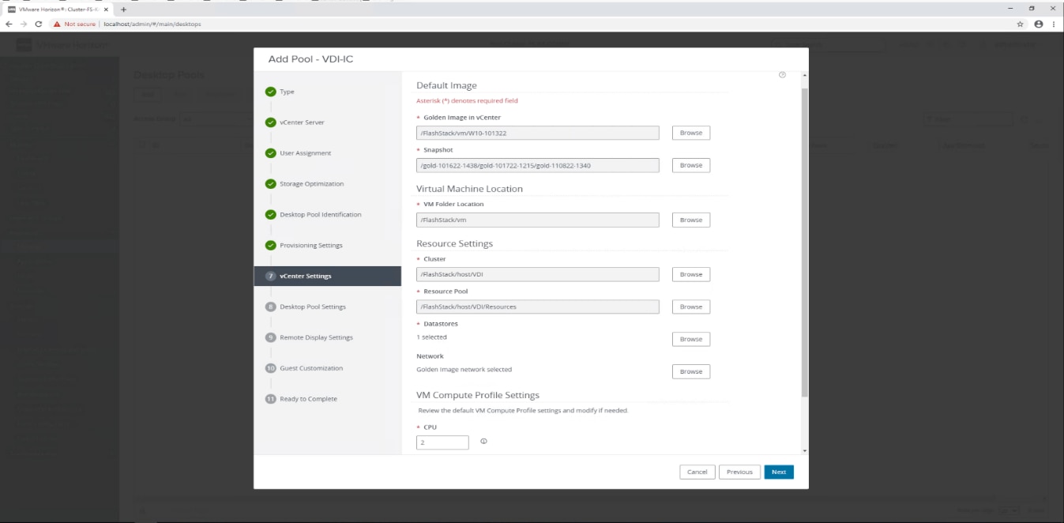Browse for Datastores
The height and width of the screenshot is (523, 1064).
691,339
